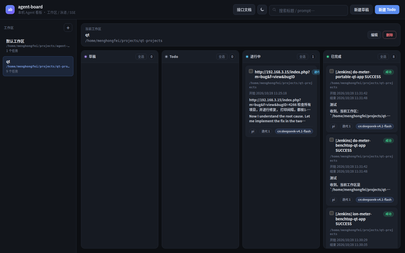Click 草稿 column title
This screenshot has width=405, height=253.
[92, 57]
